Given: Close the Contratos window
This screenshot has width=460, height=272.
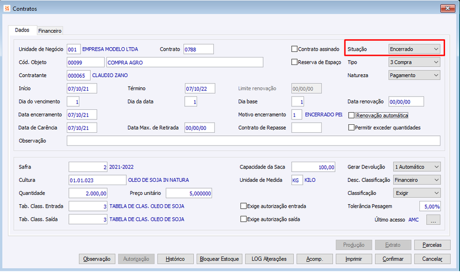Looking at the screenshot, I should (x=448, y=8).
